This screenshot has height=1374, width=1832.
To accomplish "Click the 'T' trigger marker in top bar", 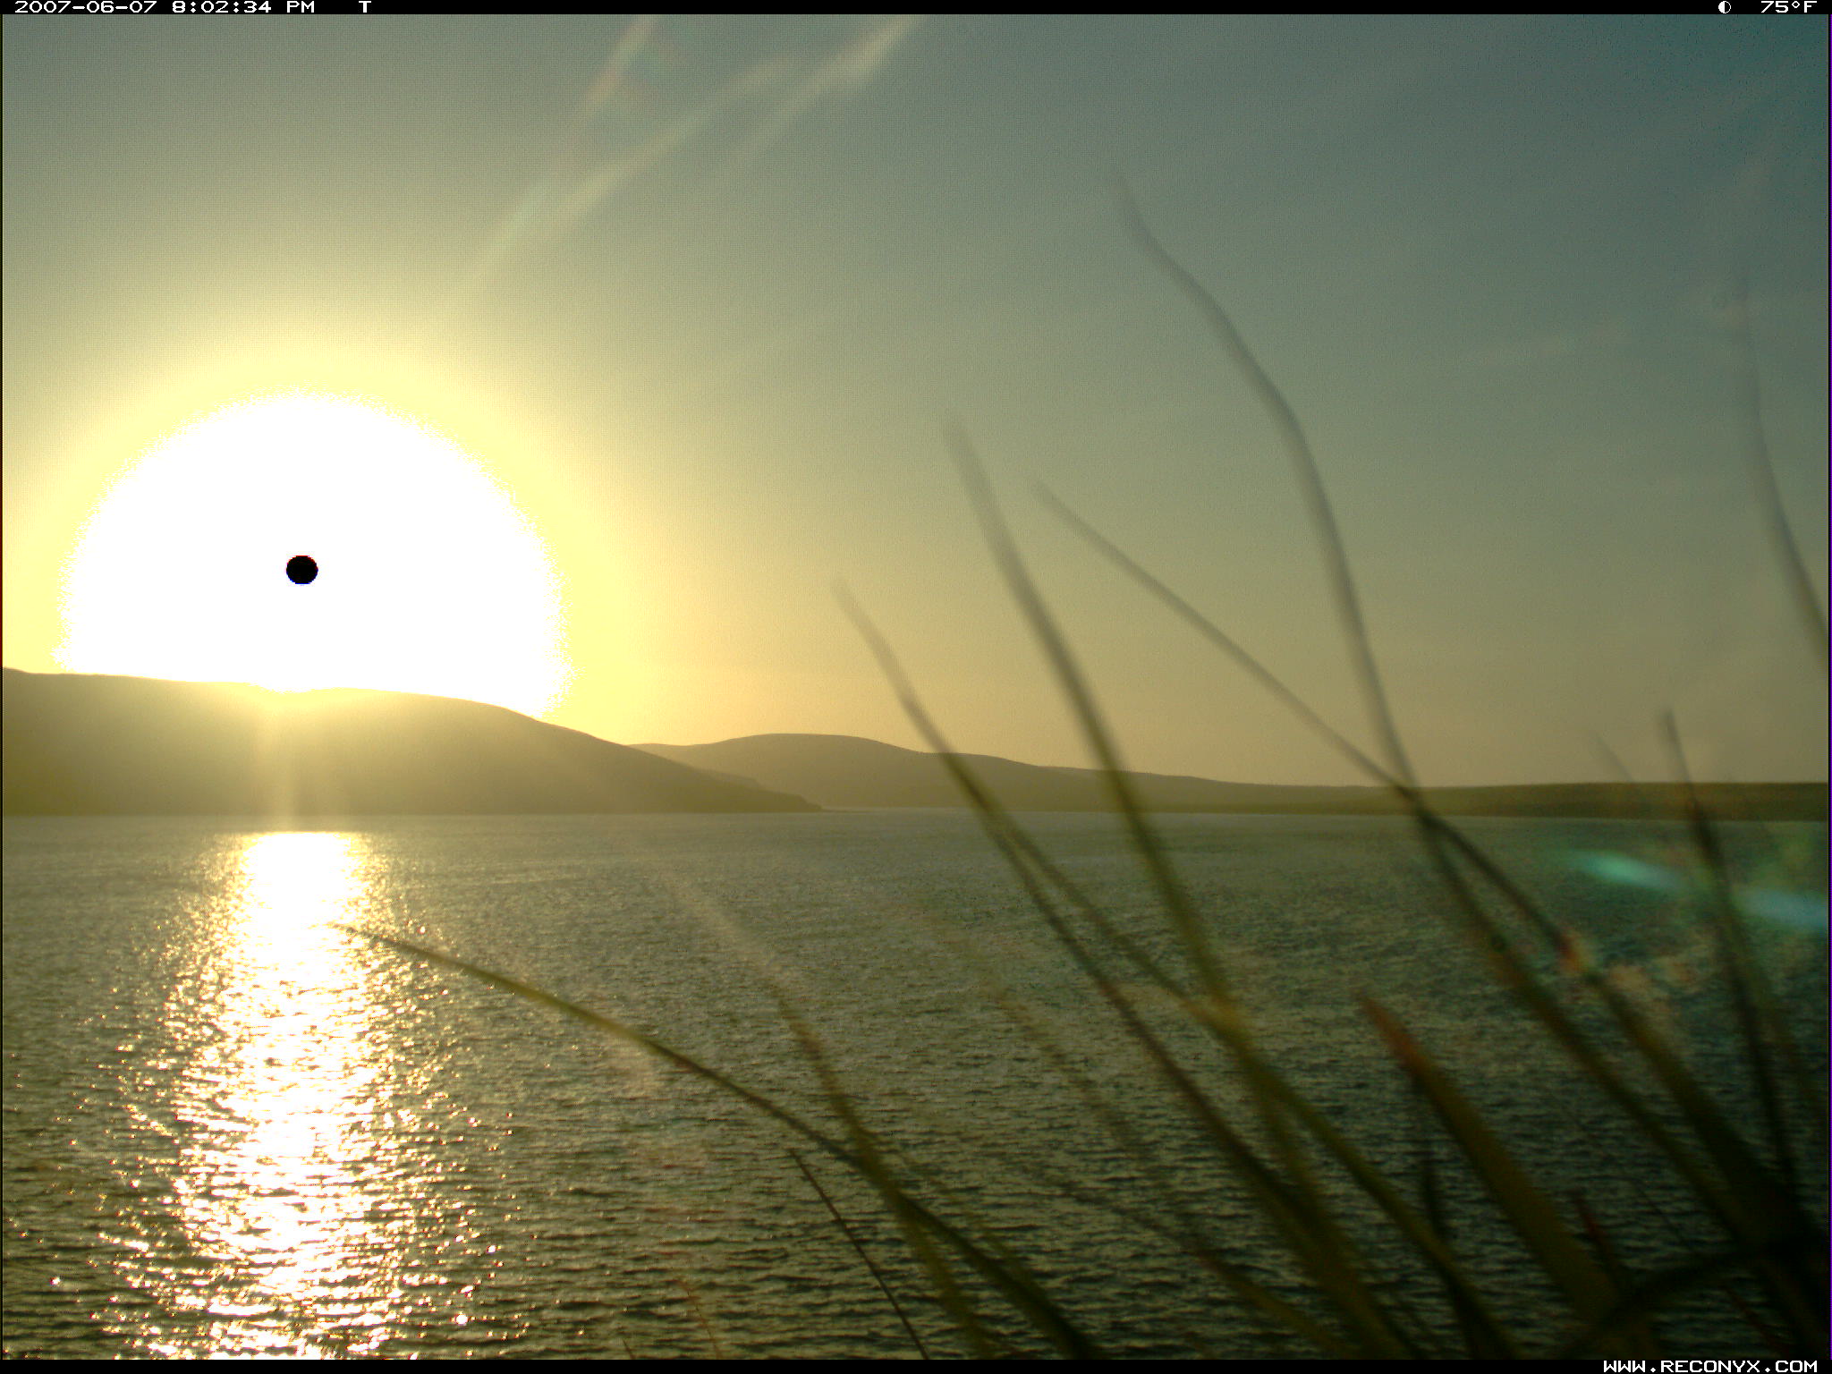I will [x=364, y=7].
